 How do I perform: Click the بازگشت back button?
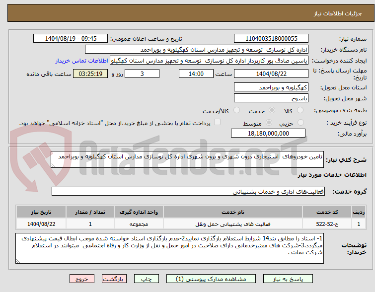coord(114,279)
